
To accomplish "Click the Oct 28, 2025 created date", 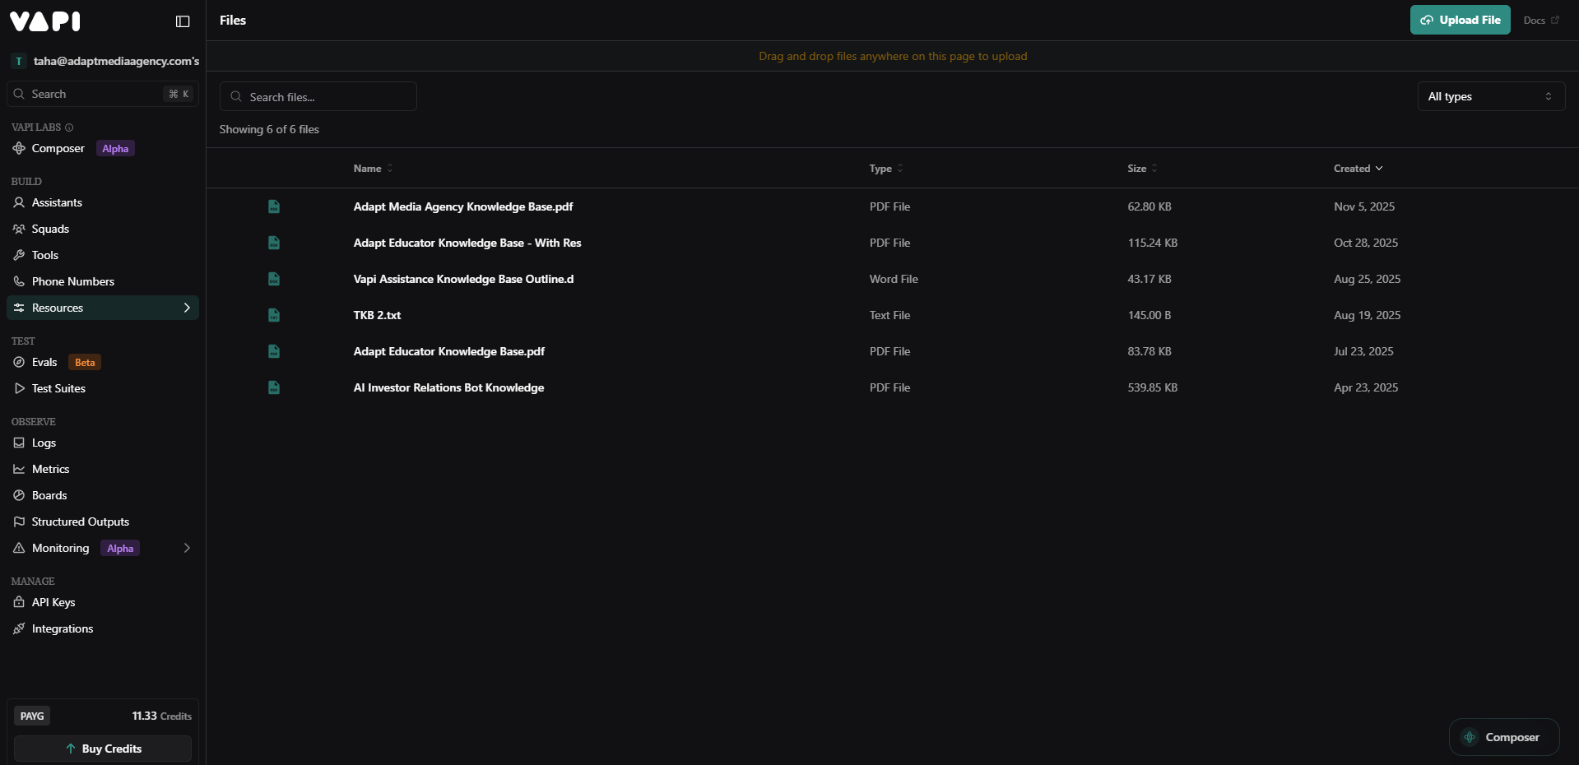I will tap(1366, 243).
